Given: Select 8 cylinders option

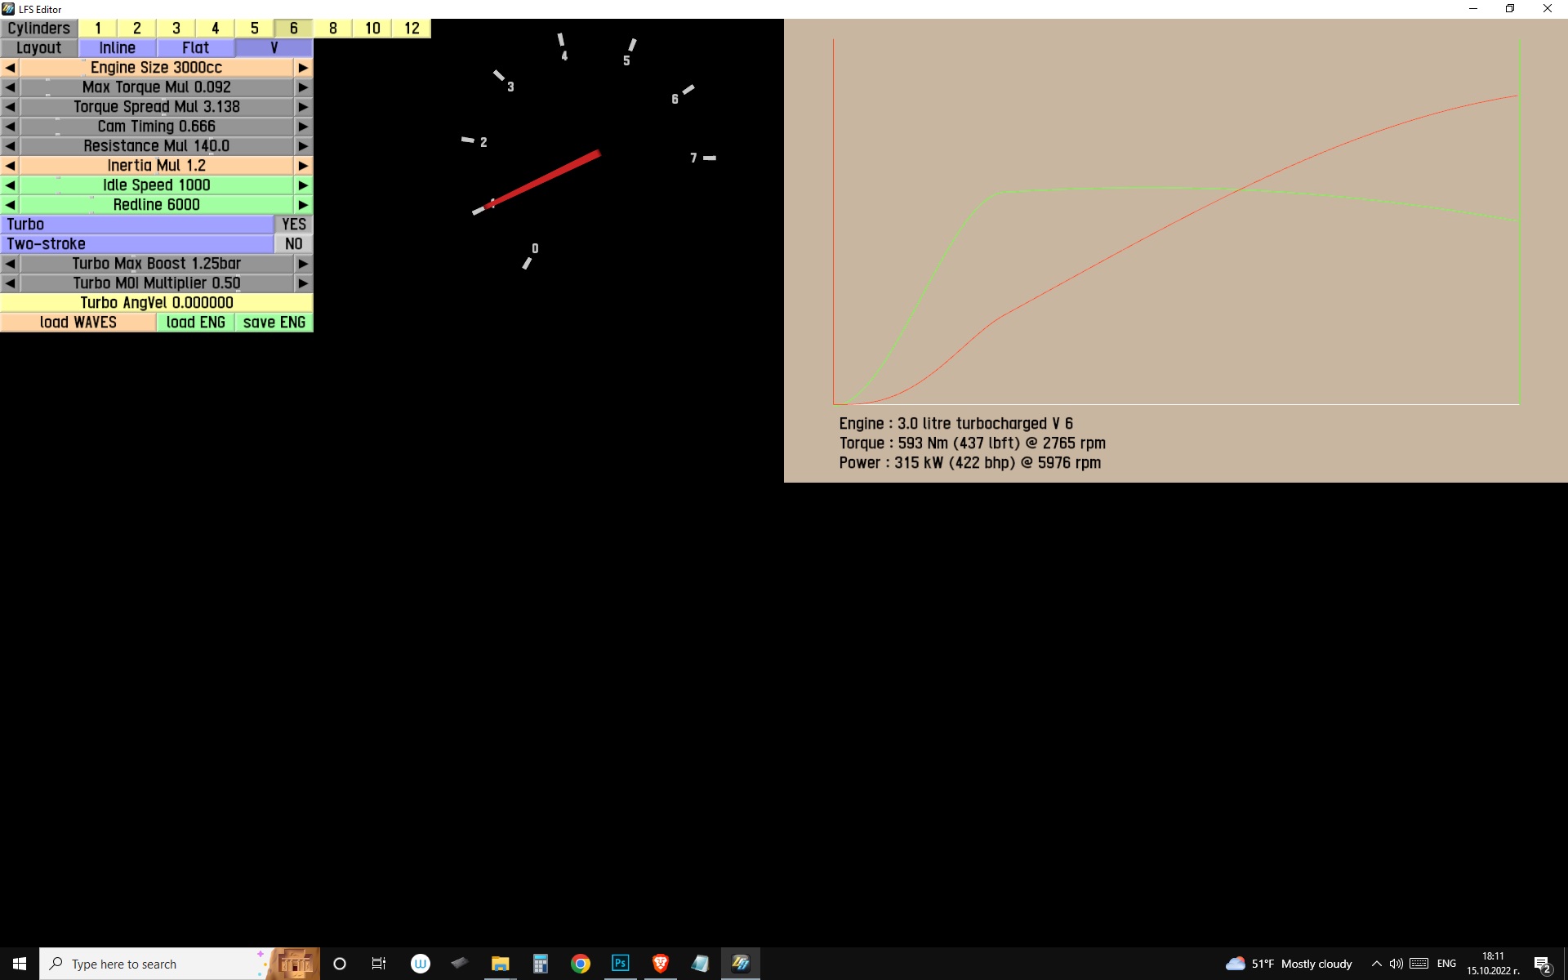Looking at the screenshot, I should pos(333,29).
